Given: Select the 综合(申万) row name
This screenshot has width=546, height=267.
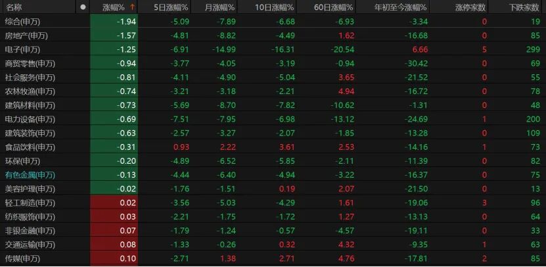Looking at the screenshot, I should 22,22.
